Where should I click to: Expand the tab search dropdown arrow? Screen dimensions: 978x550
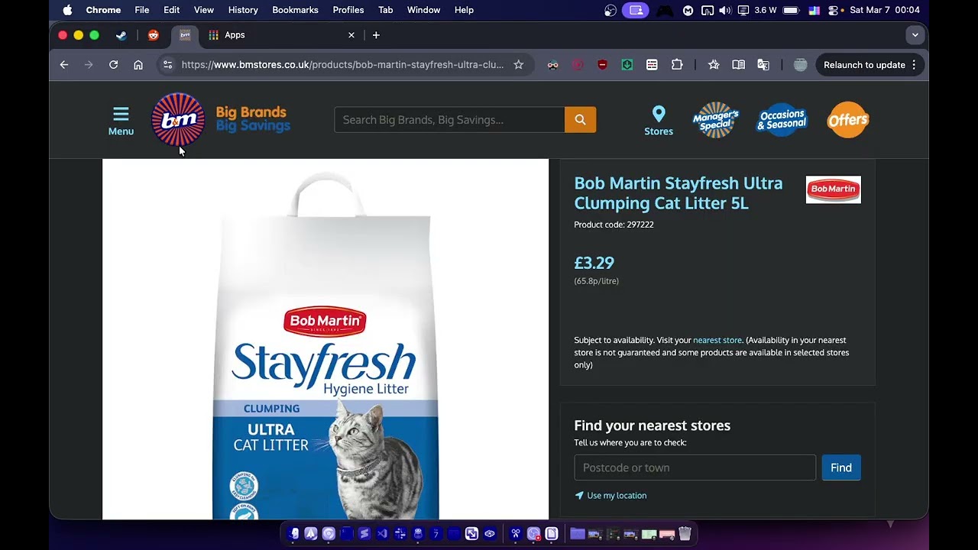click(x=915, y=35)
